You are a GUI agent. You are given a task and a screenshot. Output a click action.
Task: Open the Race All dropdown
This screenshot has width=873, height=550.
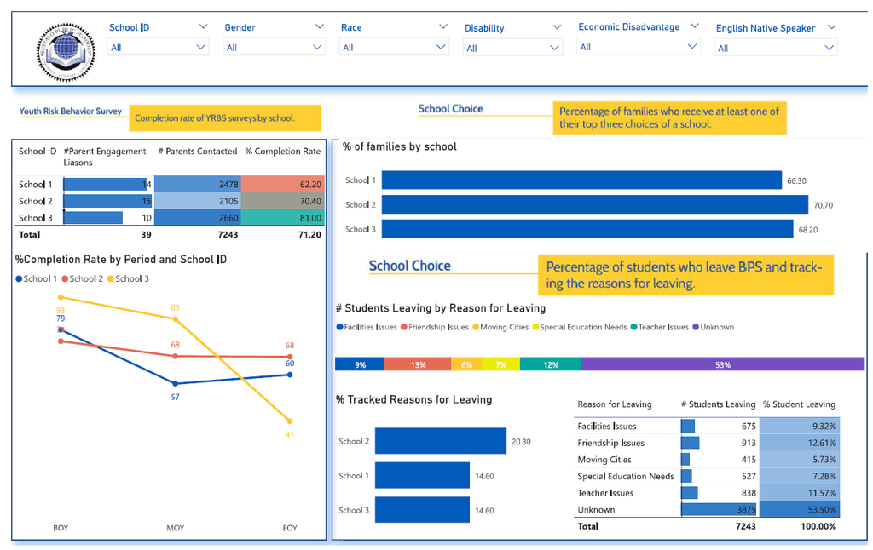tap(394, 48)
